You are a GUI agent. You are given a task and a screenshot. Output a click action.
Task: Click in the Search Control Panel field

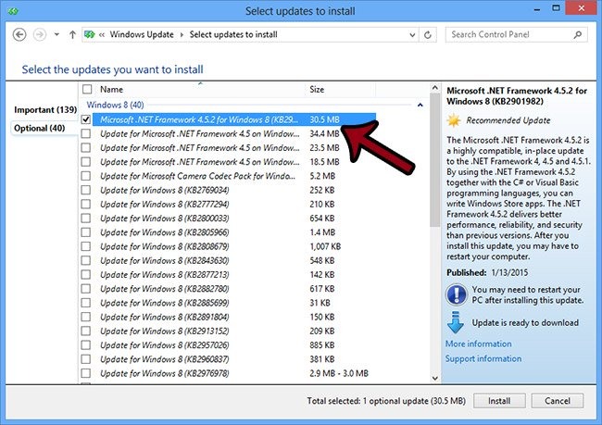click(x=509, y=35)
